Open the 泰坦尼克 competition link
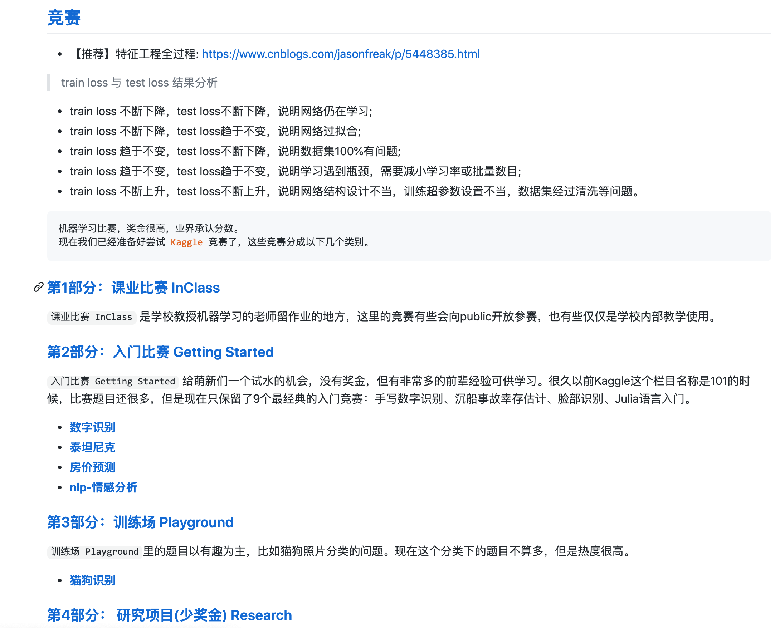780x628 pixels. tap(92, 447)
